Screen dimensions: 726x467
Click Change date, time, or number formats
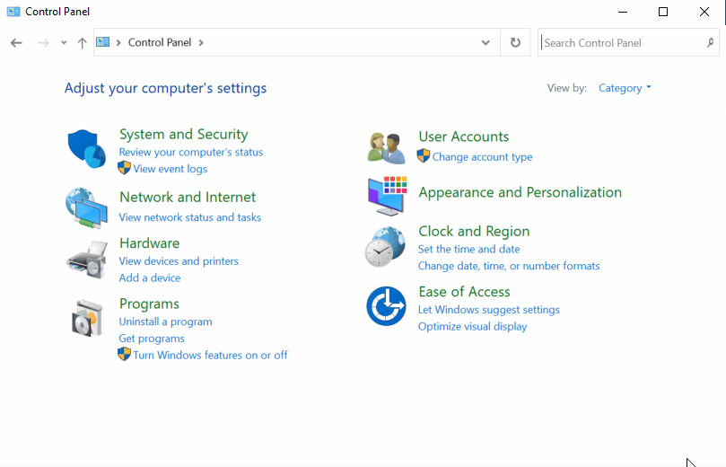click(x=509, y=266)
